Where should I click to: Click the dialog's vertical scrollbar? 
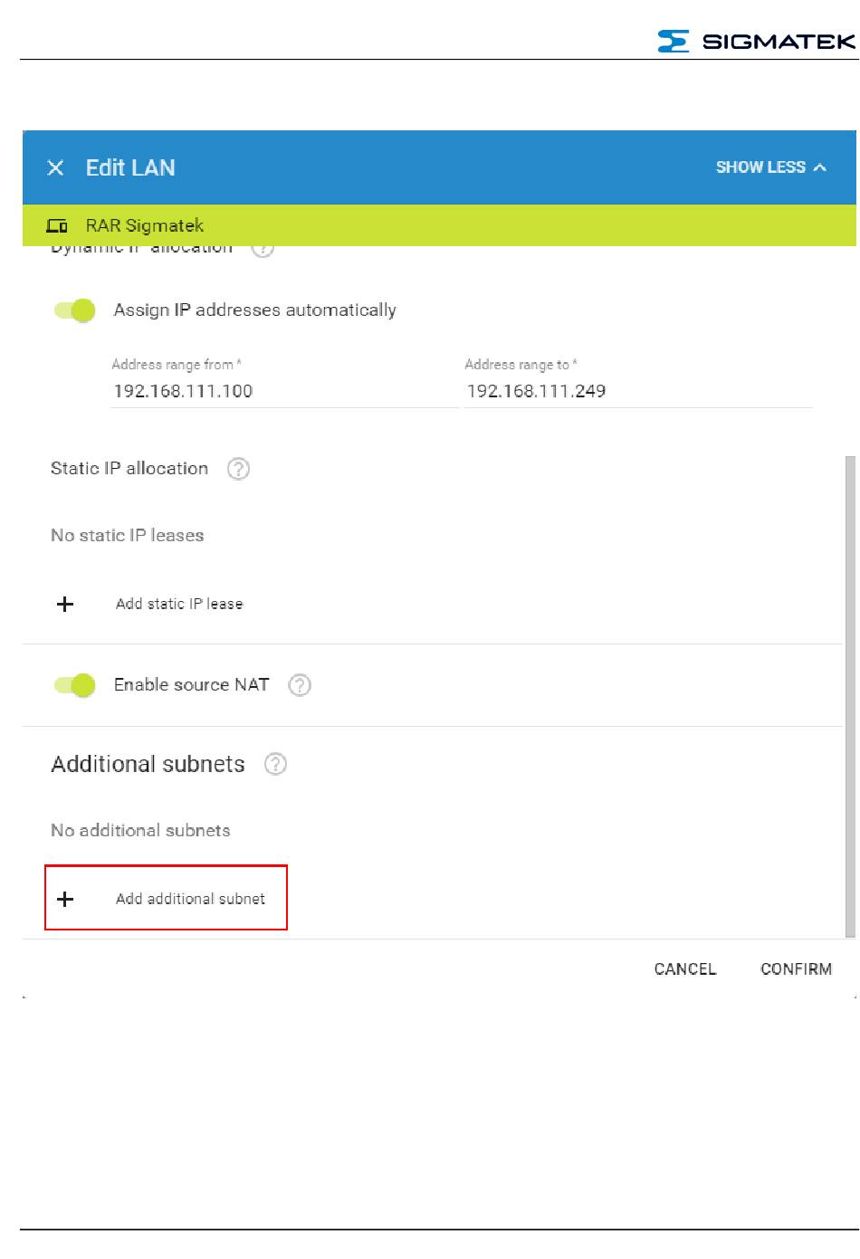click(x=850, y=697)
